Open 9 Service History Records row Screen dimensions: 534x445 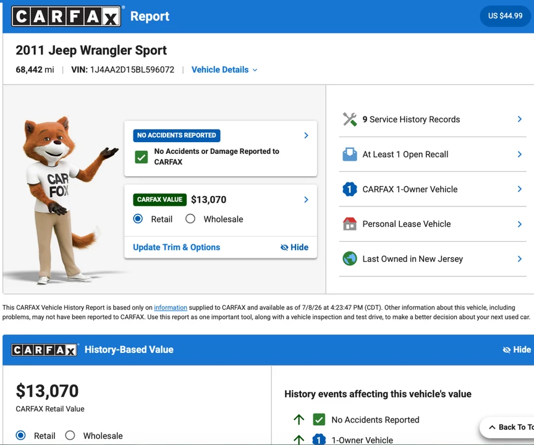click(433, 119)
